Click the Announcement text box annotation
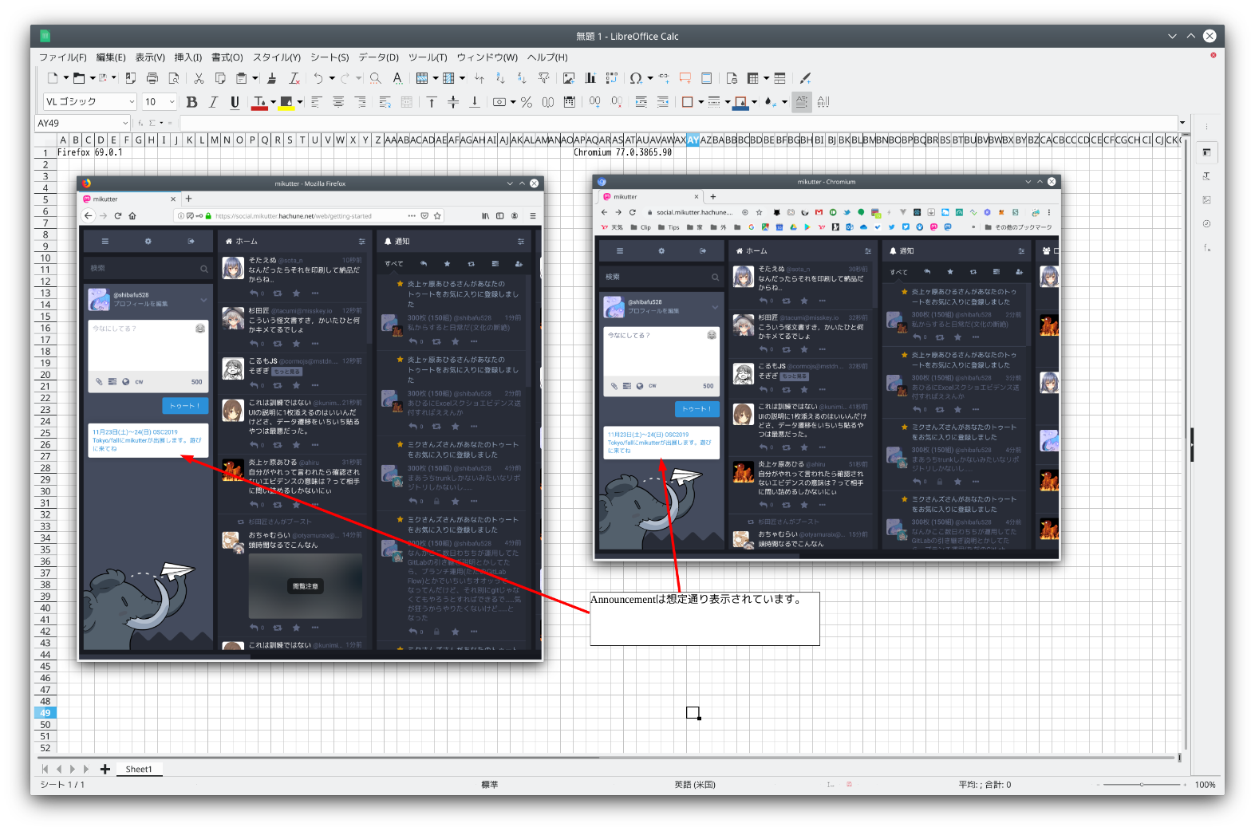1255x831 pixels. point(704,618)
